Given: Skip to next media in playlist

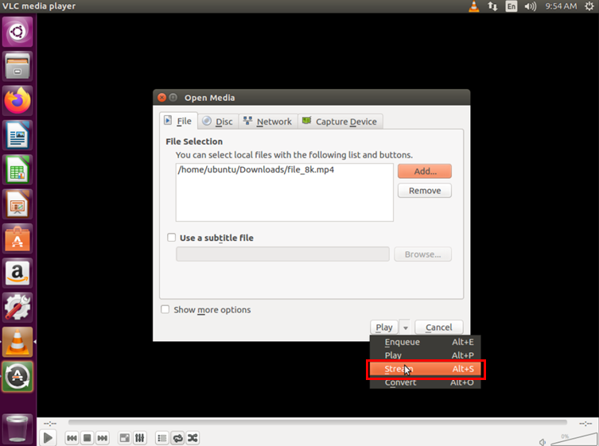Looking at the screenshot, I should click(x=103, y=437).
